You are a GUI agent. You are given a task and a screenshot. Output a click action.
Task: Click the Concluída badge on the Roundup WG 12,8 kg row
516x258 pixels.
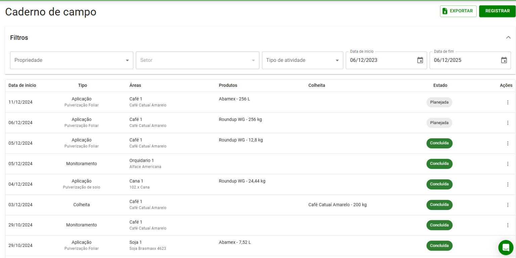point(439,143)
